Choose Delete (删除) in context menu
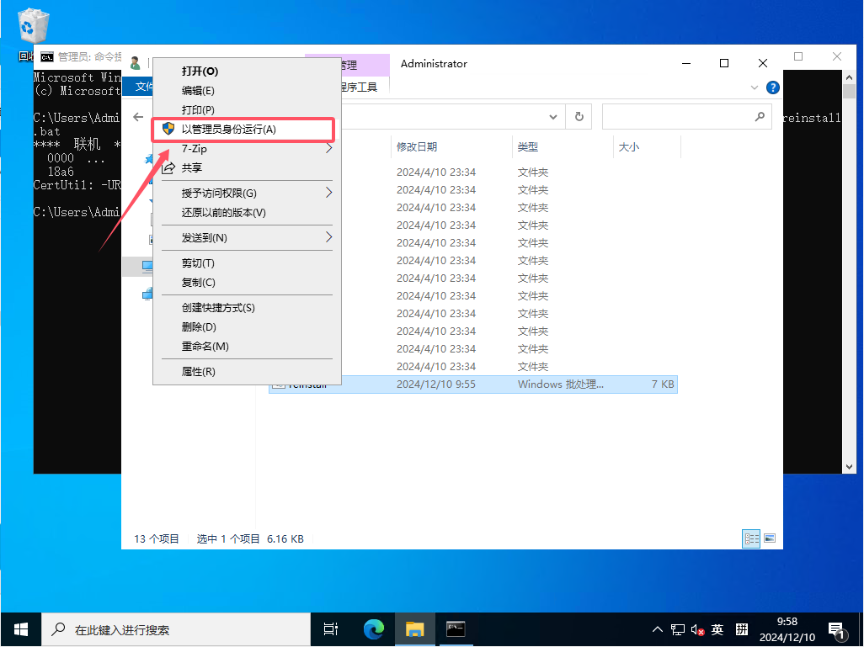Screen dimensions: 864x647 [x=246, y=326]
